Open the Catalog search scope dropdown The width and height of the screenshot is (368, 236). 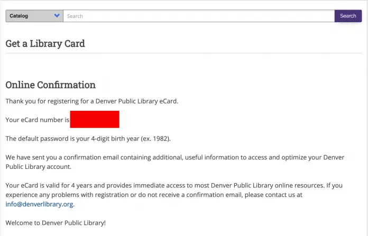34,16
